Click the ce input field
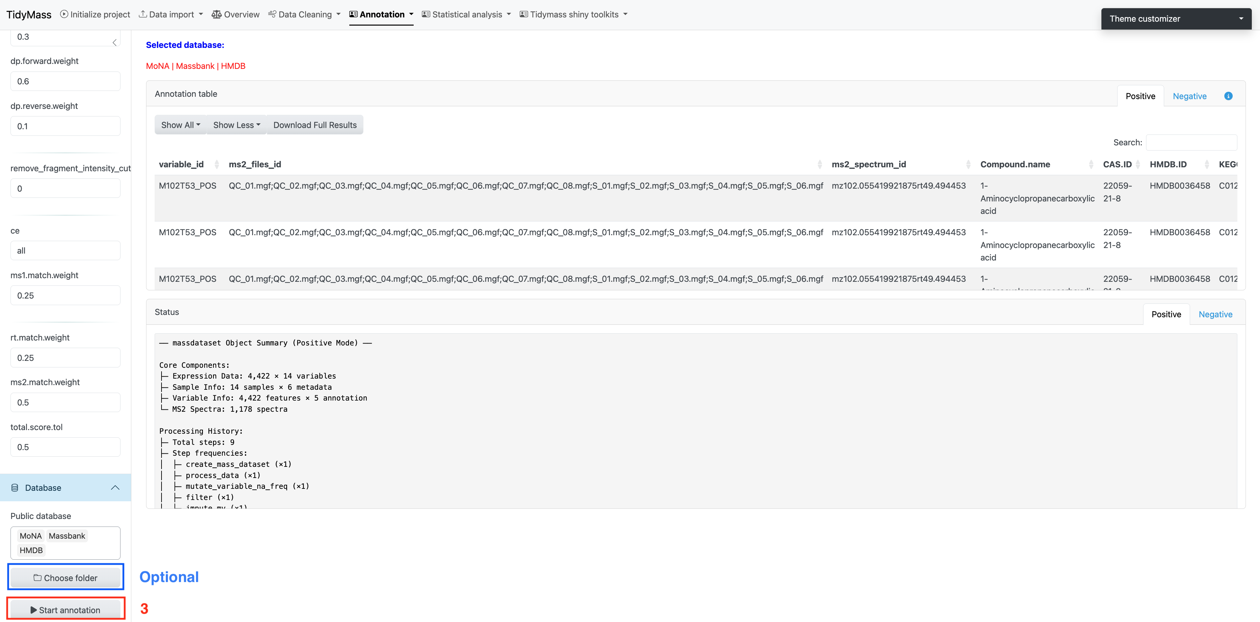 (x=66, y=251)
